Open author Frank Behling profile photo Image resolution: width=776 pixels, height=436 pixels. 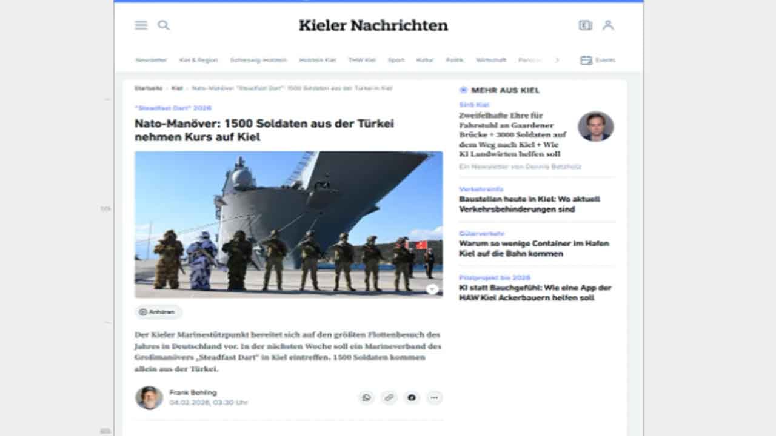coord(149,398)
